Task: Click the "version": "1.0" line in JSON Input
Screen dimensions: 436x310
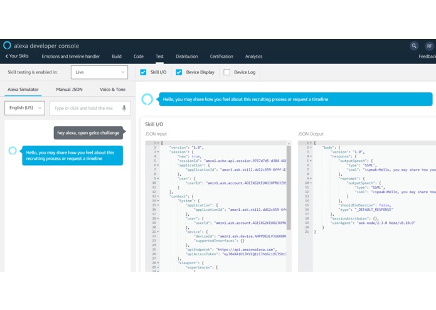Action: point(186,147)
